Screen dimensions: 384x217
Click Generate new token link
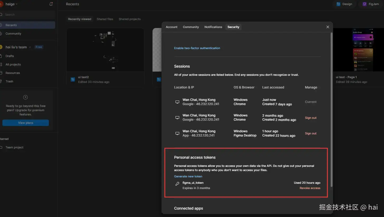point(188,176)
